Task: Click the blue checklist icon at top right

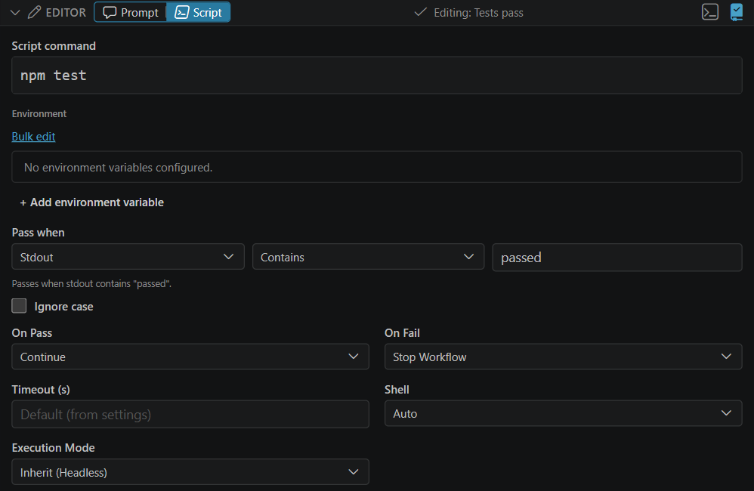Action: (x=736, y=12)
